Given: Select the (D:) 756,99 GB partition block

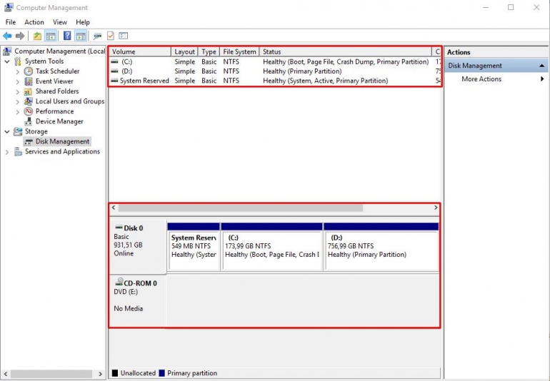Looking at the screenshot, I should [381, 246].
